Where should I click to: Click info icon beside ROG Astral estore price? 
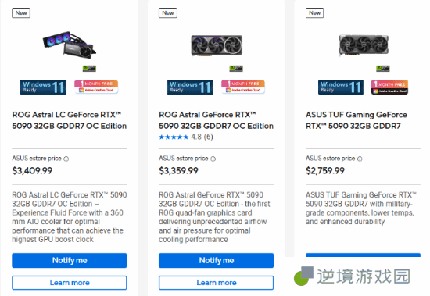click(x=213, y=159)
